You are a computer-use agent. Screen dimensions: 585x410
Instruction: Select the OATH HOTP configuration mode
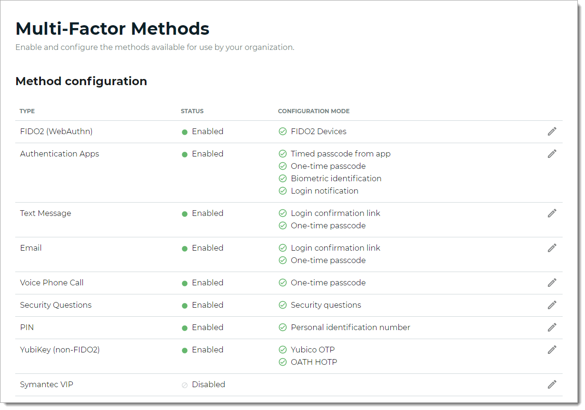pyautogui.click(x=314, y=362)
